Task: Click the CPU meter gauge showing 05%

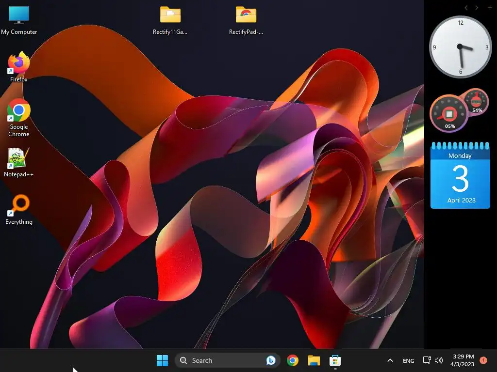Action: [449, 114]
